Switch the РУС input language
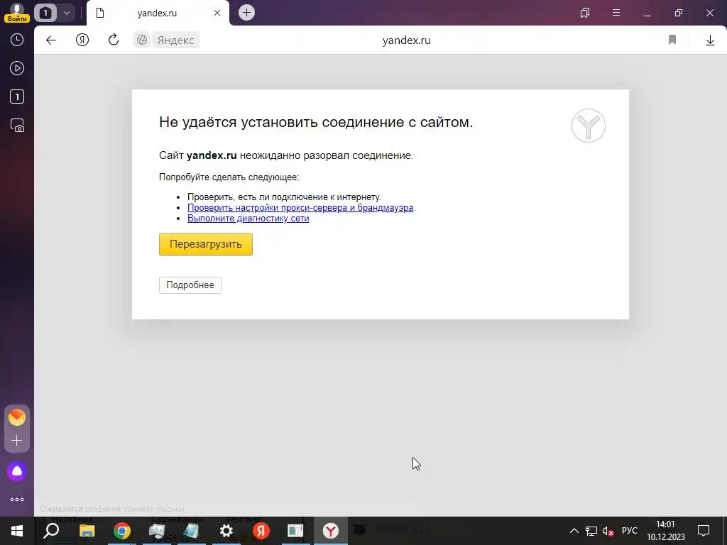This screenshot has width=727, height=545. [x=630, y=531]
